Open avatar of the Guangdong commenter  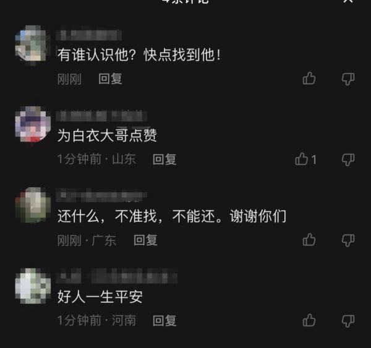[x=33, y=205]
